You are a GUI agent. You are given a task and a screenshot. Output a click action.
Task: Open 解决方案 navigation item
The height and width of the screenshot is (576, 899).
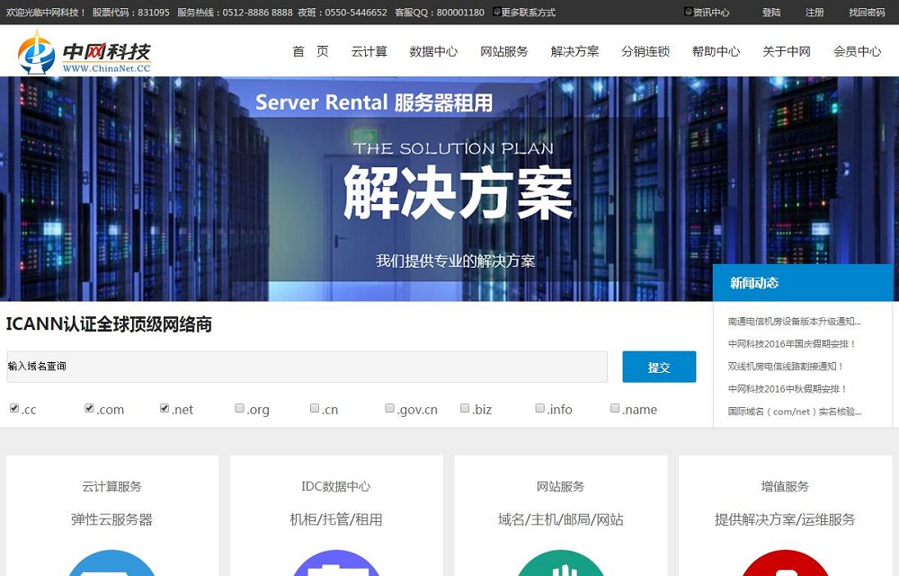574,51
